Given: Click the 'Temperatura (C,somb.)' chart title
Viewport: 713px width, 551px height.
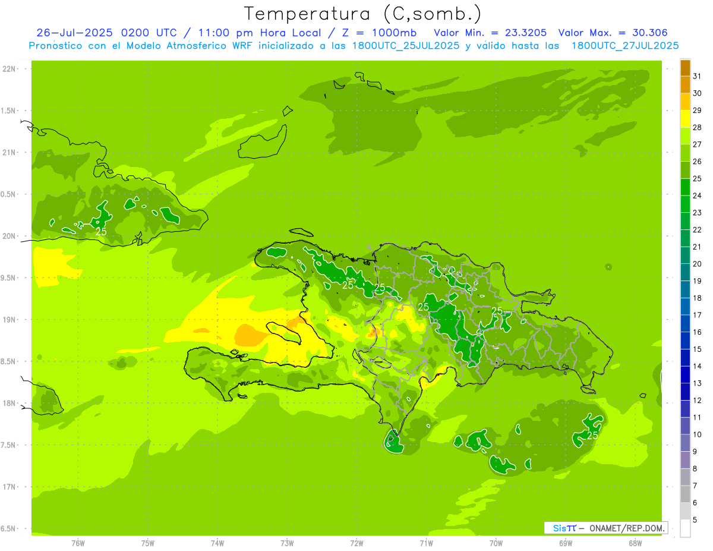Looking at the screenshot, I should coord(363,14).
